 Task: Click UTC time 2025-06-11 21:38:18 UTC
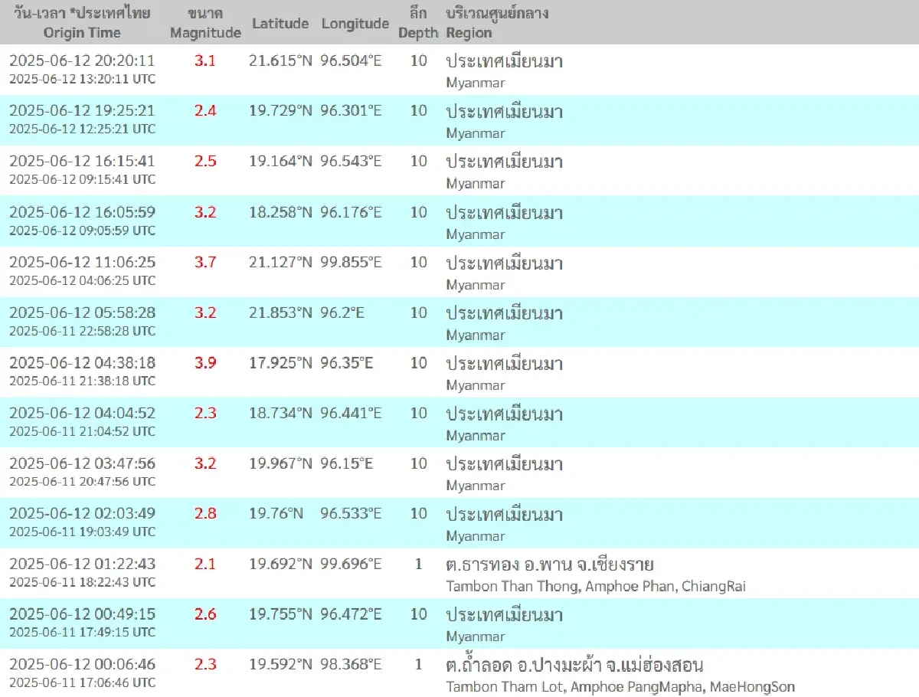click(x=82, y=381)
